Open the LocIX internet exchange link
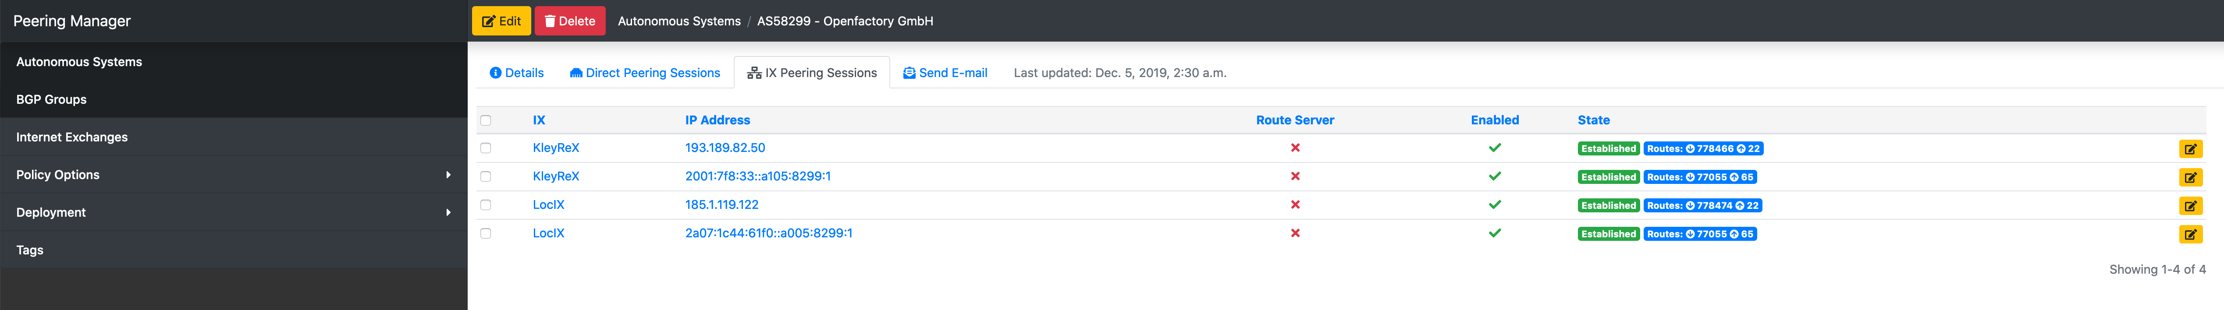The width and height of the screenshot is (2224, 310). pos(548,205)
